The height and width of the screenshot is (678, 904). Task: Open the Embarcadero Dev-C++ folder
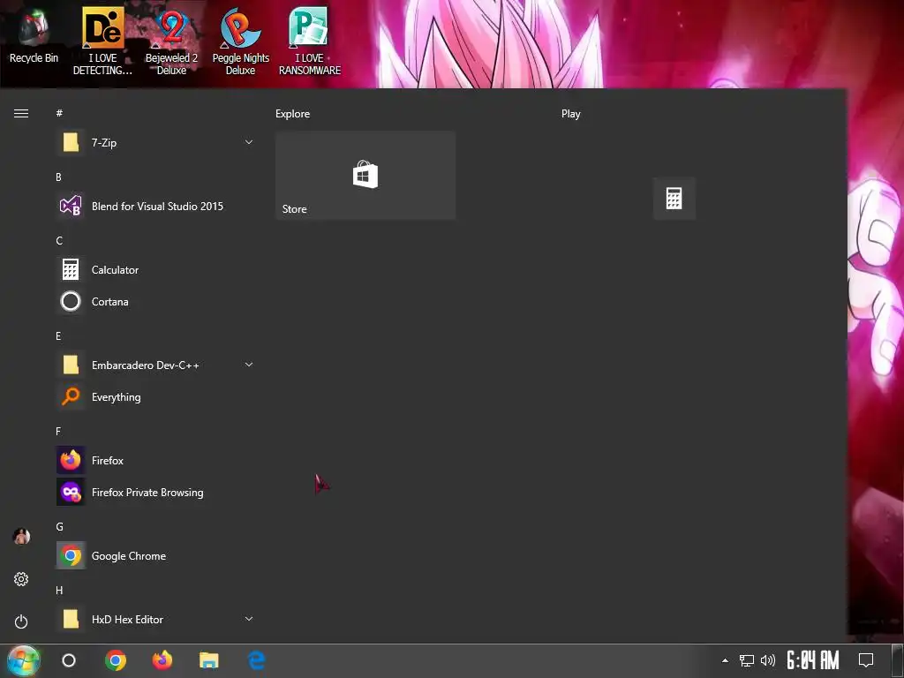157,365
